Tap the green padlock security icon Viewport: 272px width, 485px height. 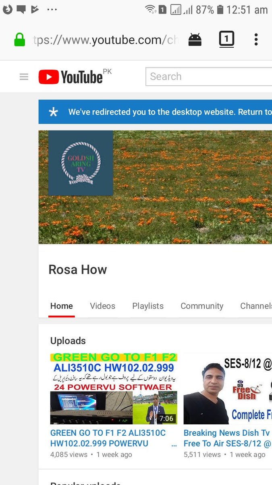(x=19, y=40)
